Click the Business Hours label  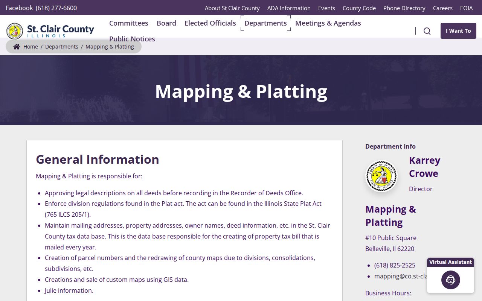(388, 293)
